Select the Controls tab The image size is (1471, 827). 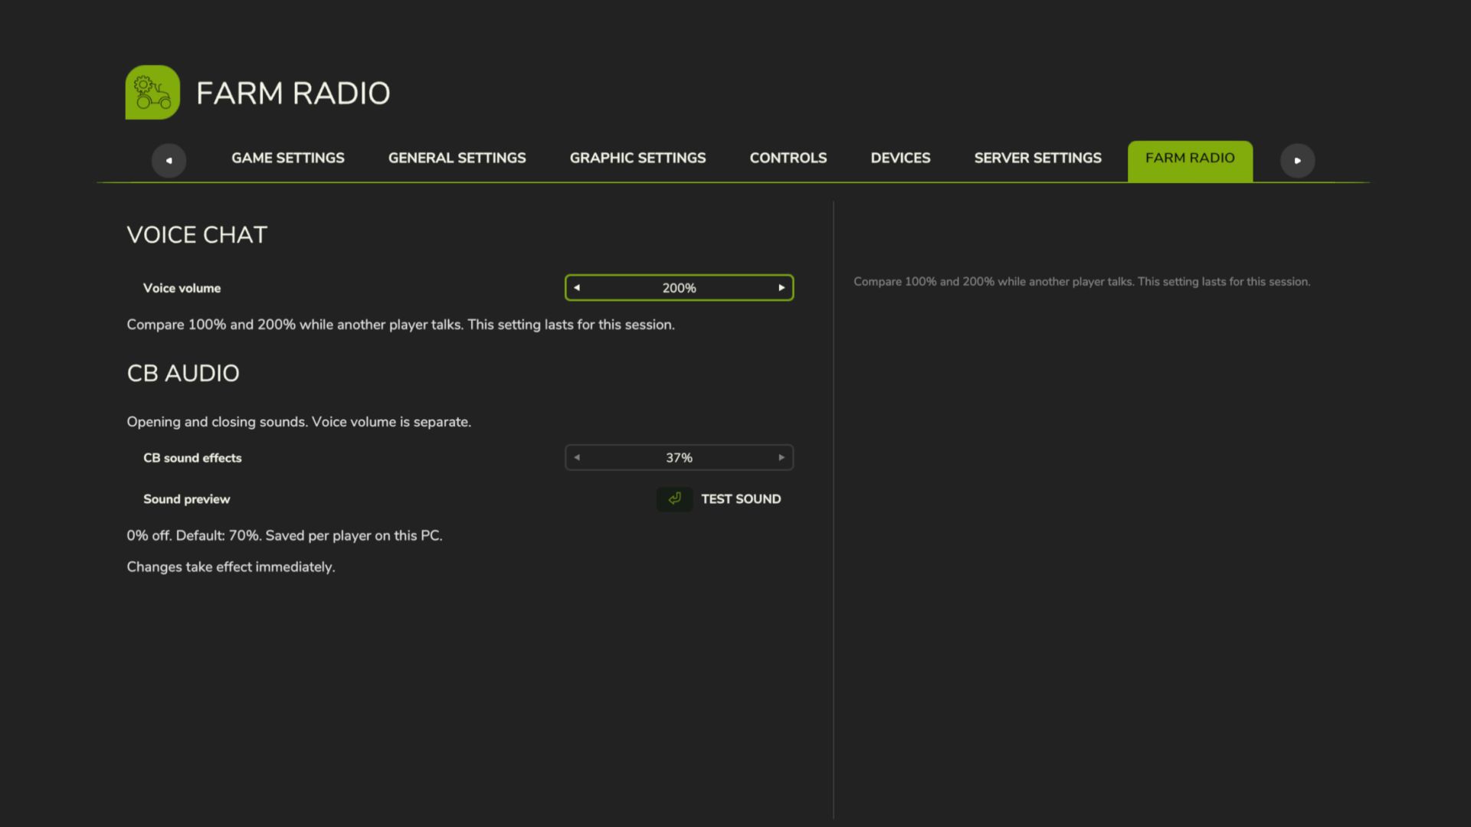pos(788,158)
